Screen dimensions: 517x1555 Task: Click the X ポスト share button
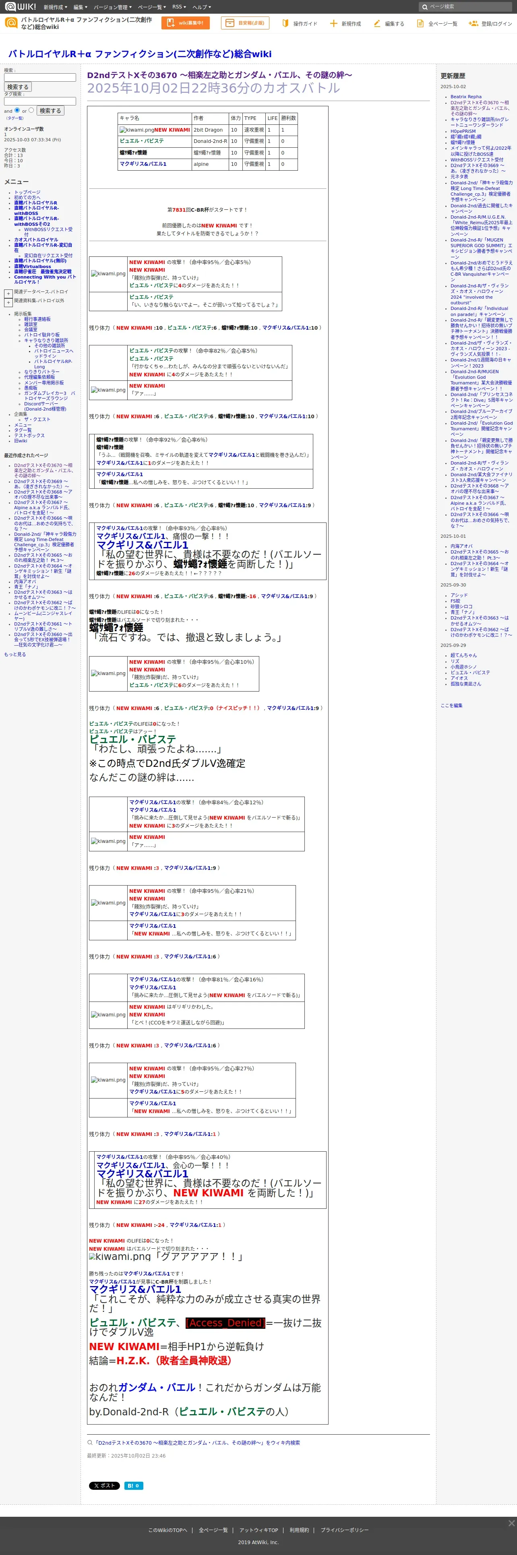point(105,1486)
